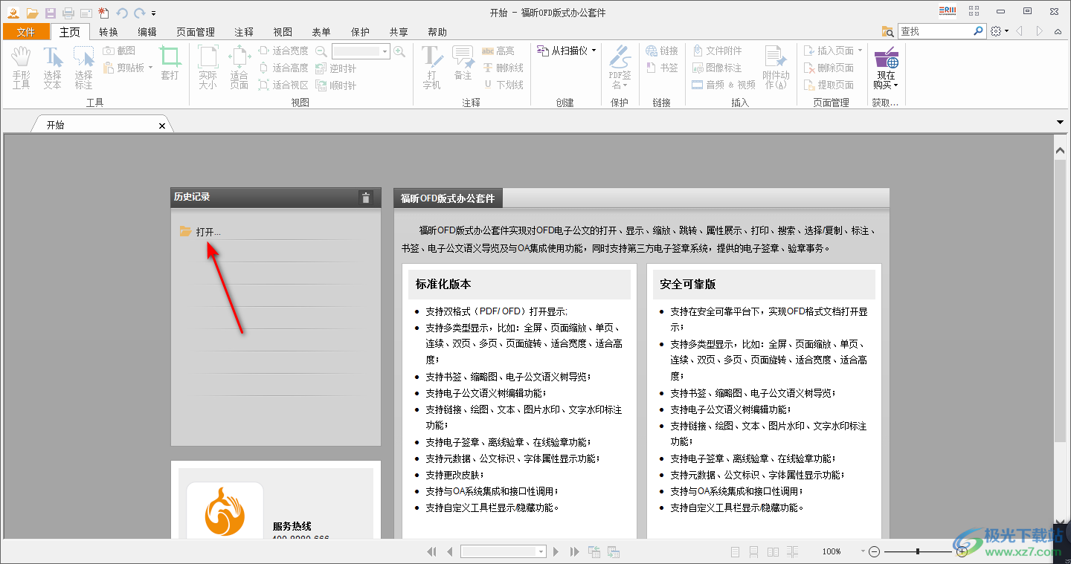Open the Overprint (套打) tool
1071x564 pixels.
click(170, 63)
